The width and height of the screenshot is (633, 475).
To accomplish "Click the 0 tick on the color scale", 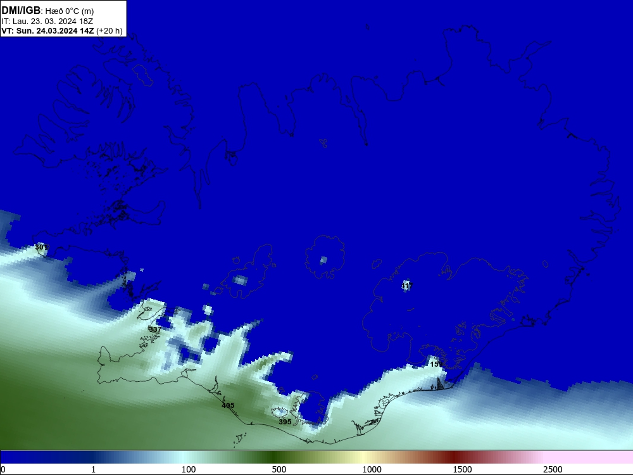I will click(3, 469).
